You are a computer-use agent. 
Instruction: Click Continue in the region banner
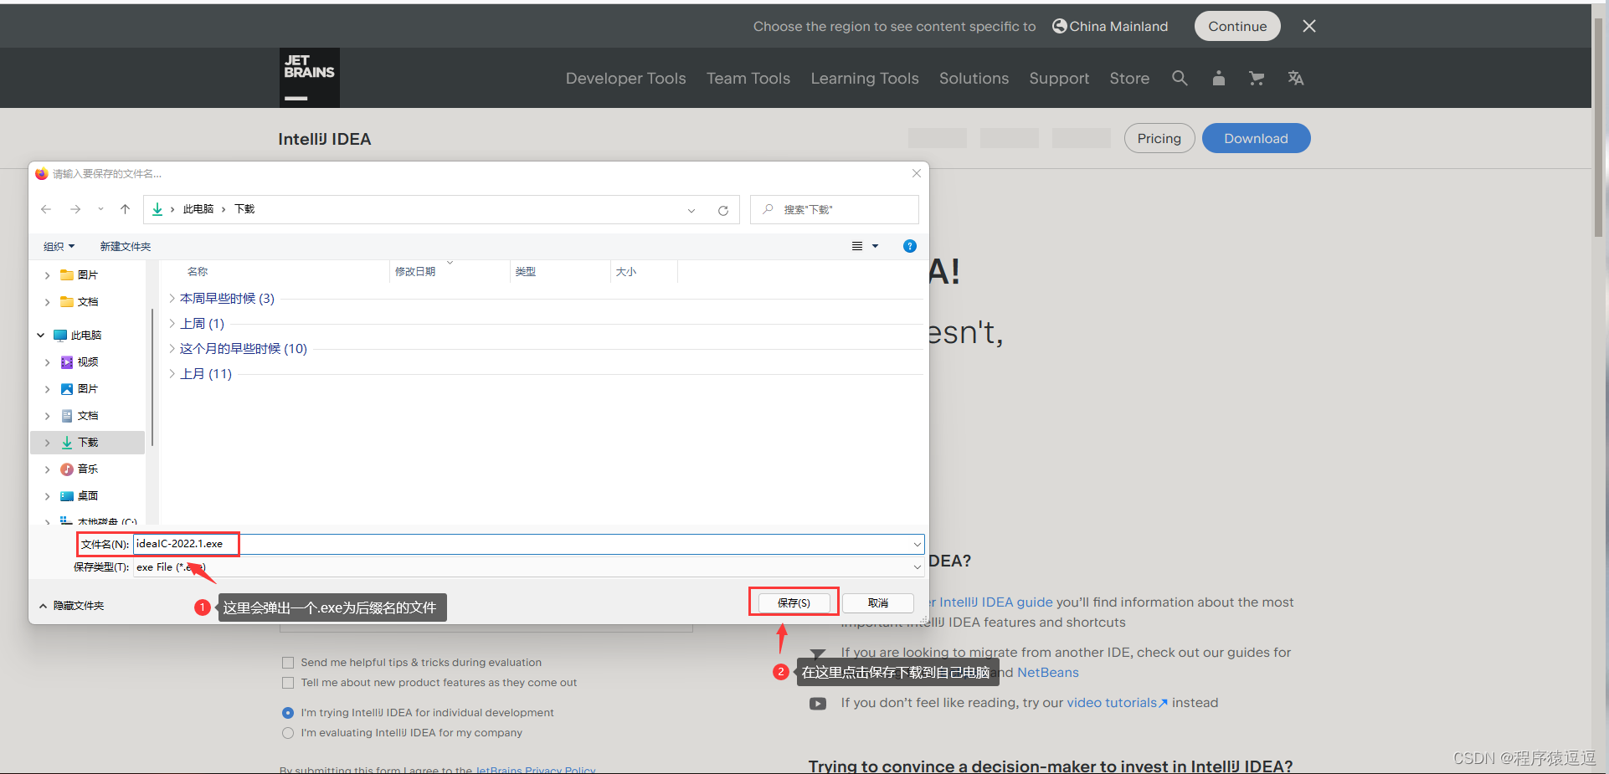pos(1237,26)
